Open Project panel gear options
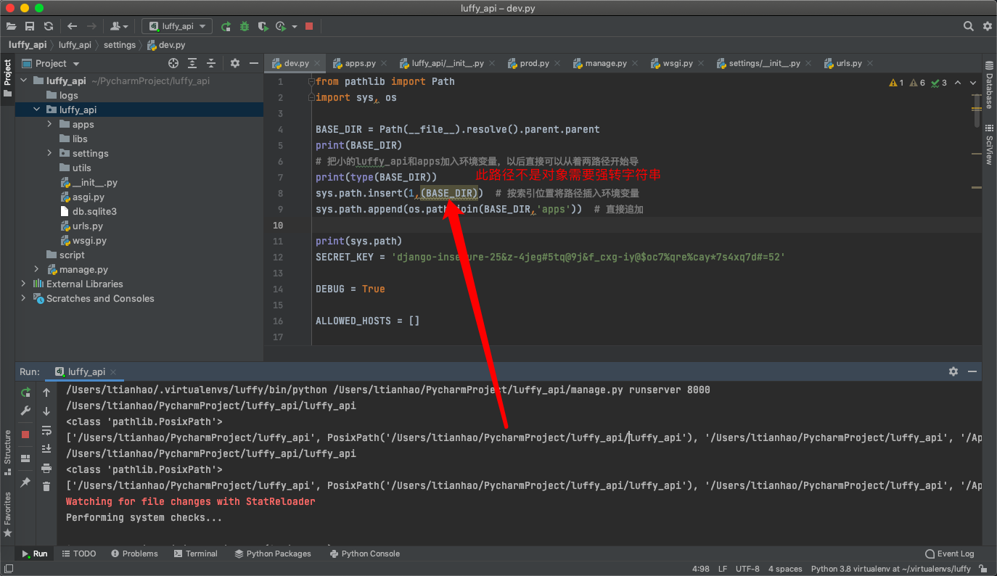This screenshot has height=576, width=997. pos(235,63)
